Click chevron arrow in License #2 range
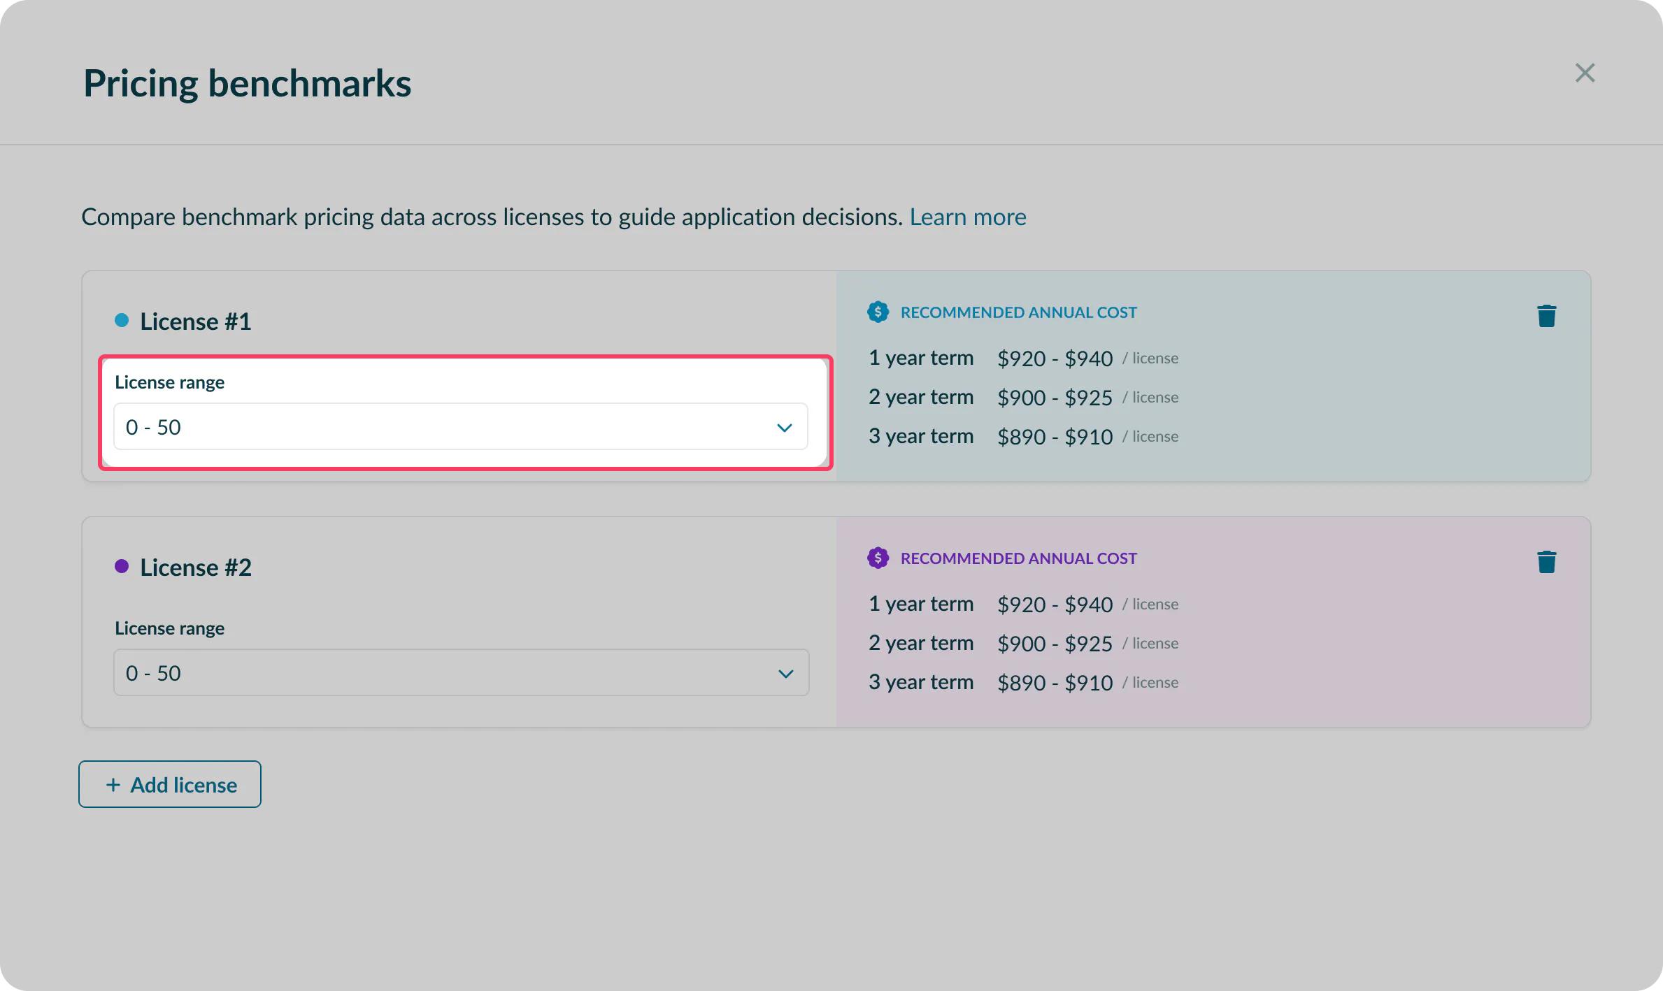 click(785, 674)
